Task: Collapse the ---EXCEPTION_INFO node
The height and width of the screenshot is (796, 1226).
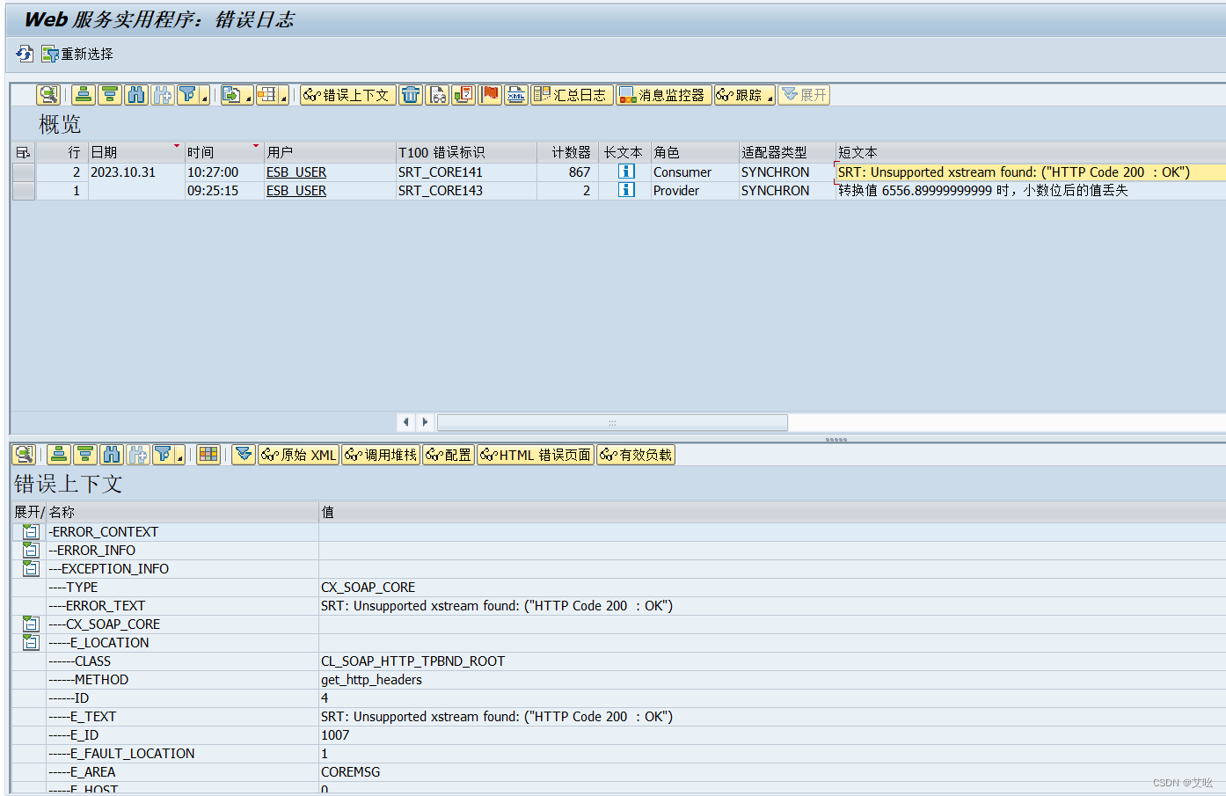Action: tap(31, 568)
